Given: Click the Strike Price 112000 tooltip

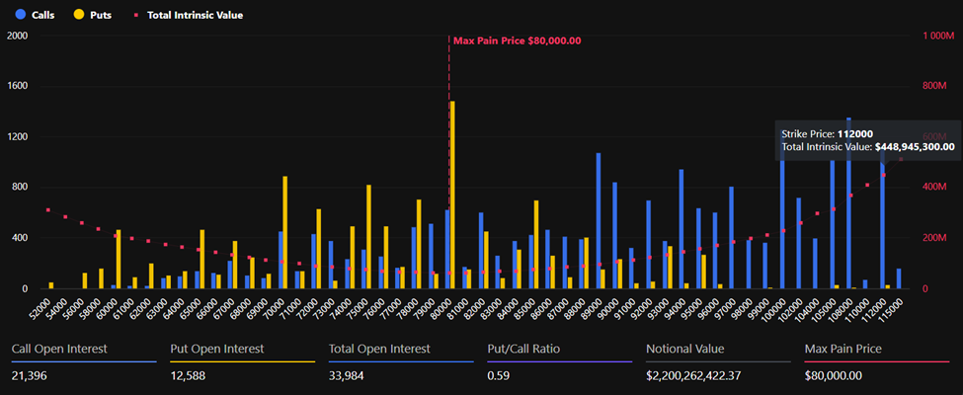Looking at the screenshot, I should 867,139.
